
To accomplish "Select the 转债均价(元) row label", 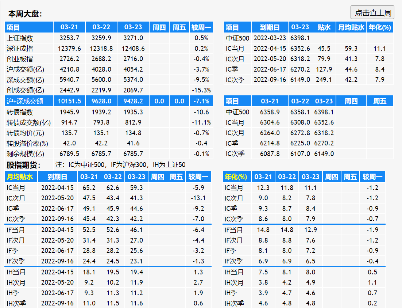I will coord(26,133).
